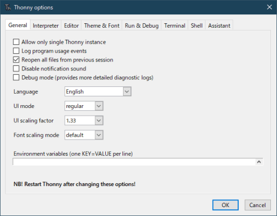Open the Assistant tab
The width and height of the screenshot is (277, 216).
[219, 25]
